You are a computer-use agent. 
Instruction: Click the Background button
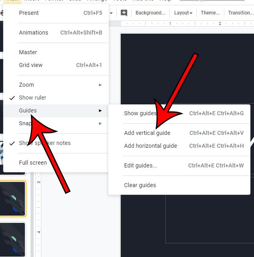(150, 13)
